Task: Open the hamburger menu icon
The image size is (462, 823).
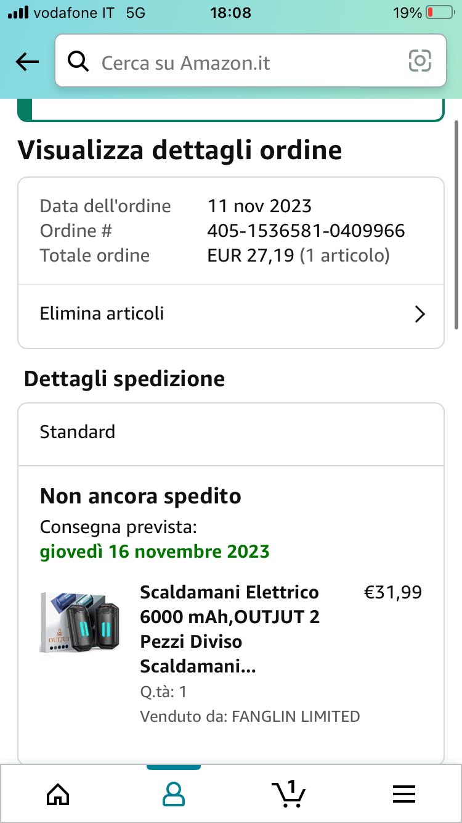Action: [x=404, y=794]
